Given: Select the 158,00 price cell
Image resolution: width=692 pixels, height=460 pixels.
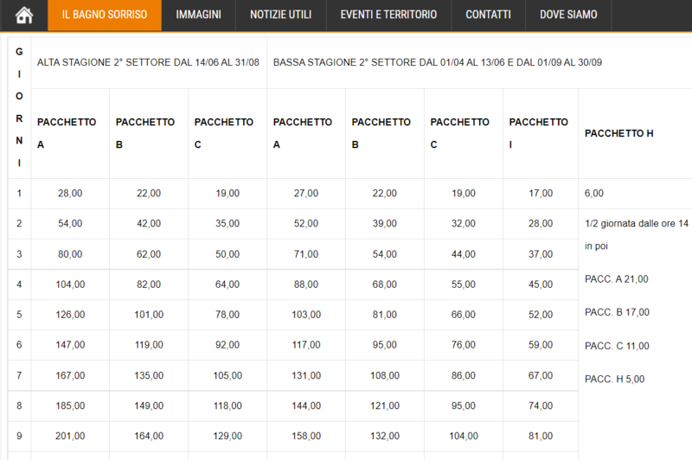Looking at the screenshot, I should click(306, 436).
